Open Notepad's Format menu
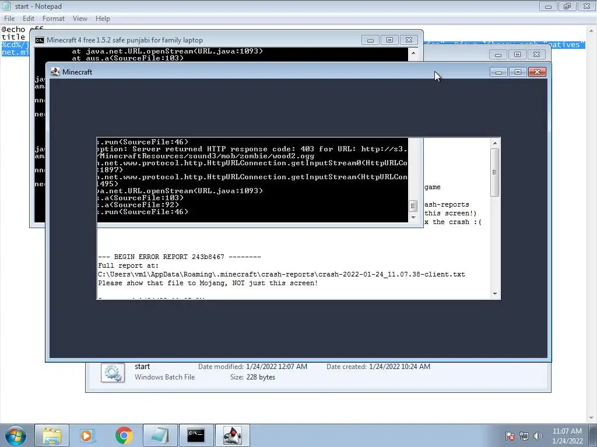 [x=53, y=19]
